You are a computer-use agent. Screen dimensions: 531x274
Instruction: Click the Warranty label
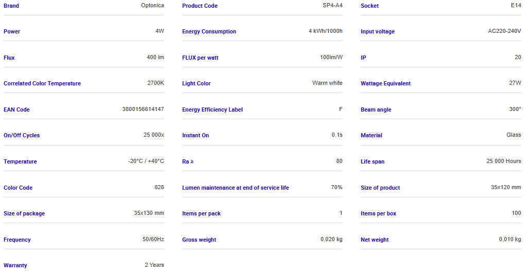[15, 265]
